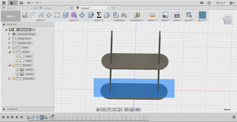The image size is (237, 122).
Task: Click the Offset Plane icon in Construct
Action: [x=137, y=15]
